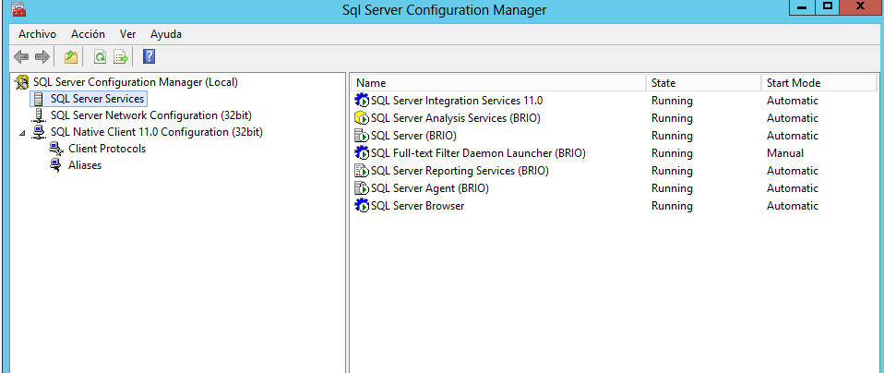Click the Export List toolbar icon
The image size is (884, 373).
[x=120, y=57]
